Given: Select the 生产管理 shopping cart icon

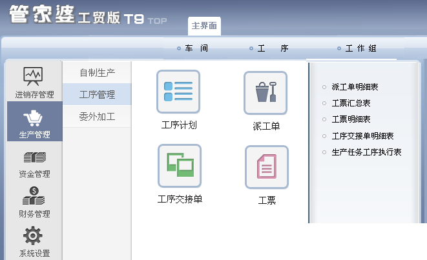Looking at the screenshot, I should tap(33, 118).
